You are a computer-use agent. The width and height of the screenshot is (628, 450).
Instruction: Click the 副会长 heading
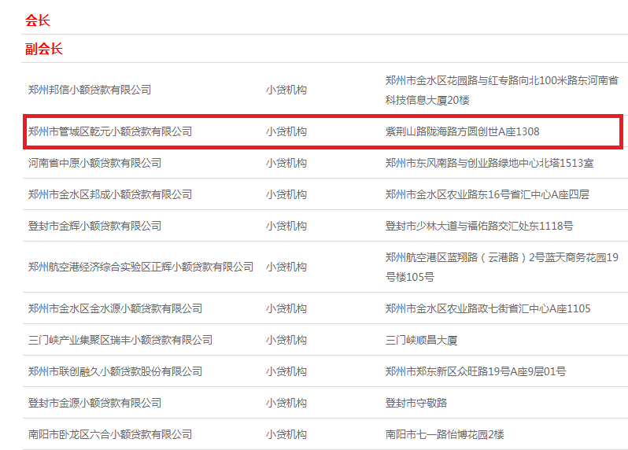(x=43, y=49)
